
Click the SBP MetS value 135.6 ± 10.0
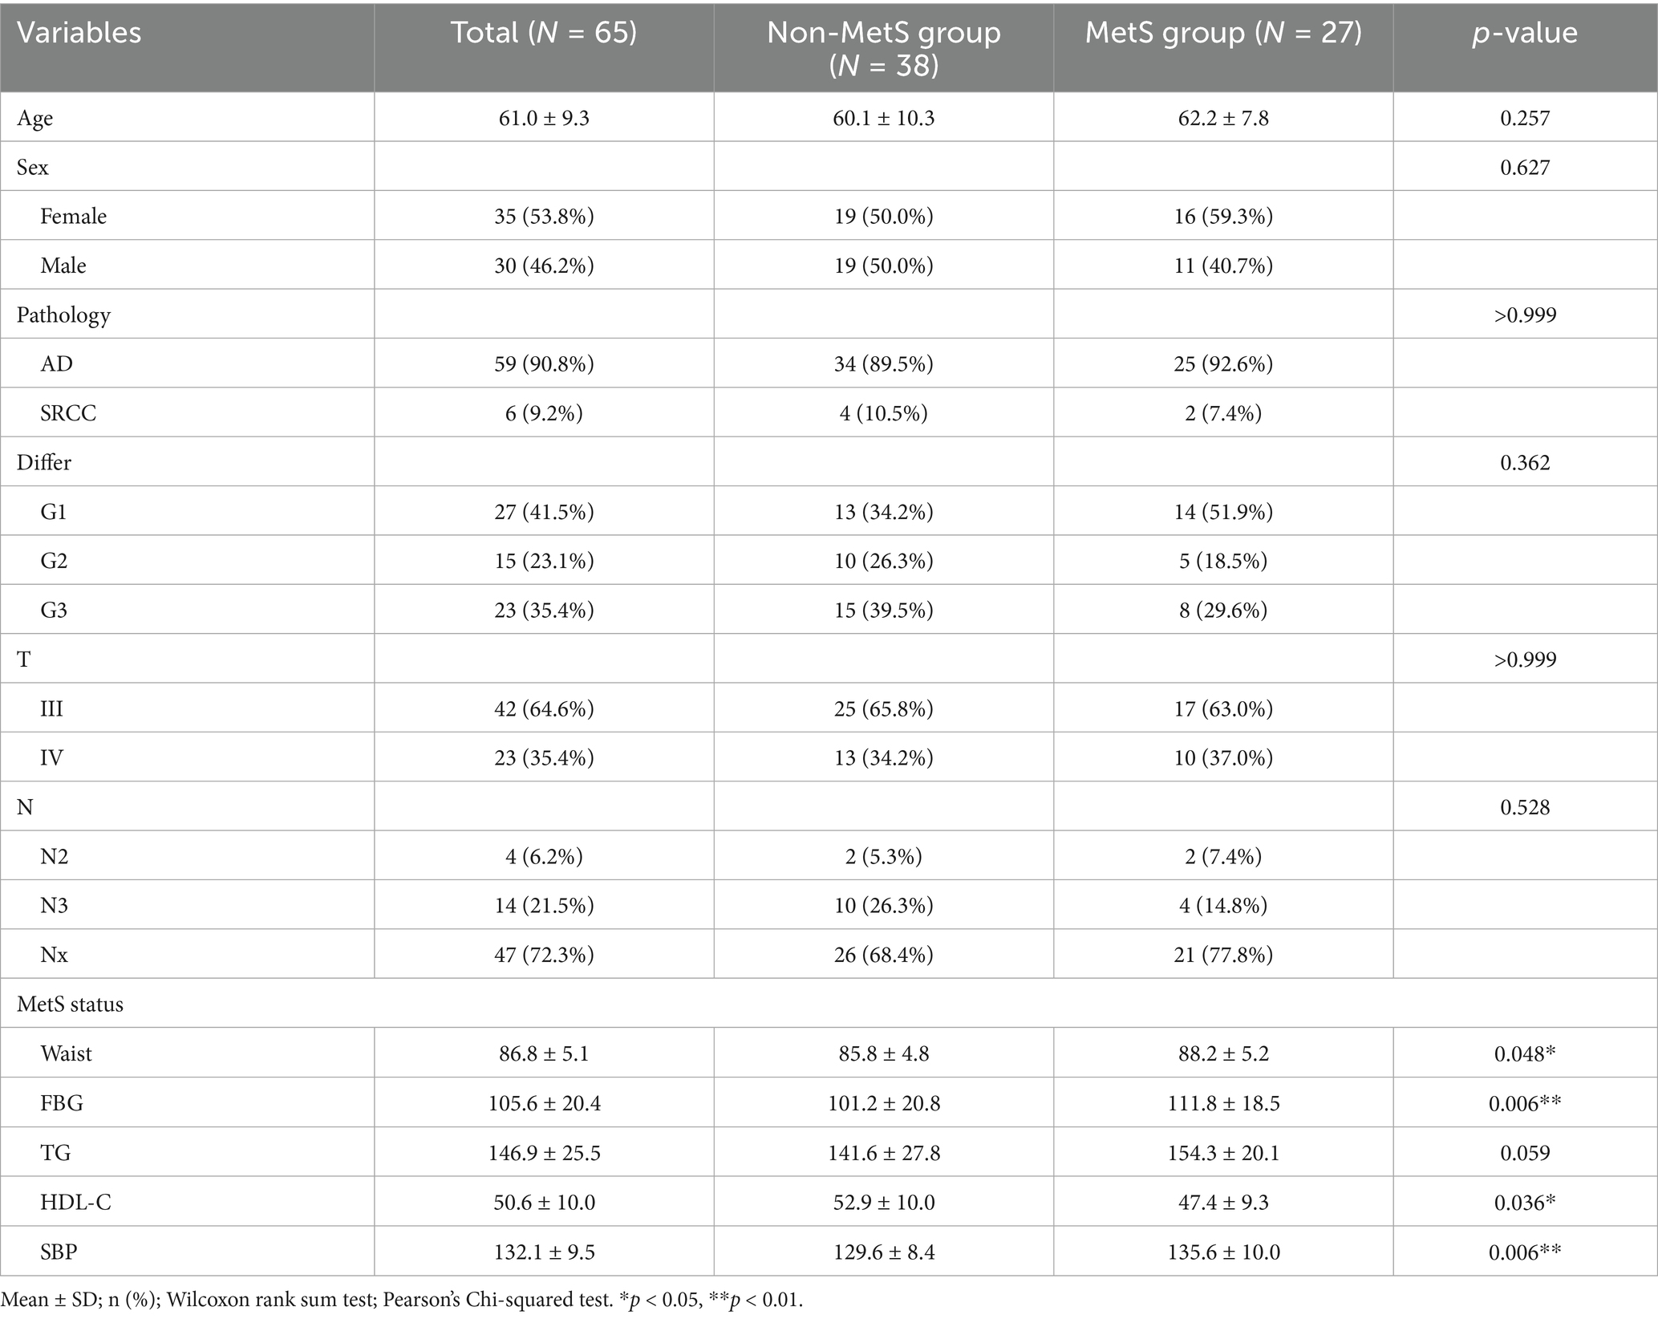click(1223, 1252)
